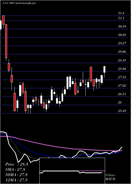Click the 27.02 price axis label
Viewport: 131px width, 184px height.
pyautogui.click(x=122, y=86)
